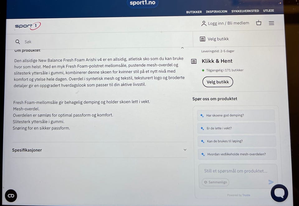Viewport: 299px width, 206px height.
Task: Click the black CO badge icon
Action: (11, 196)
